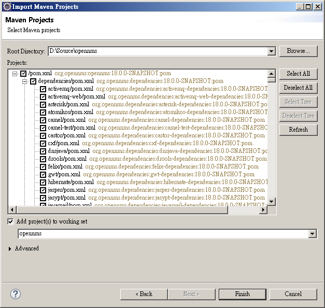Click the vertical scrollbar up arrow
Image resolution: width=325 pixels, height=308 pixels.
click(x=271, y=74)
